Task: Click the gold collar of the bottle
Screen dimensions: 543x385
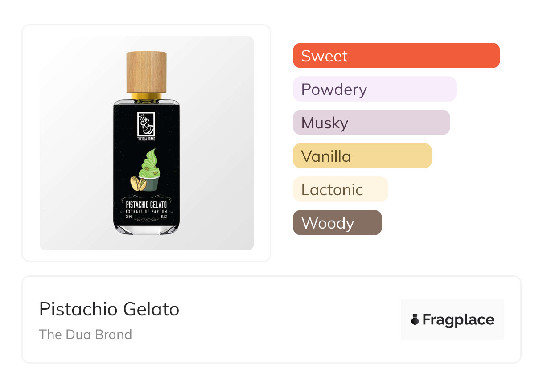Action: coord(146,96)
